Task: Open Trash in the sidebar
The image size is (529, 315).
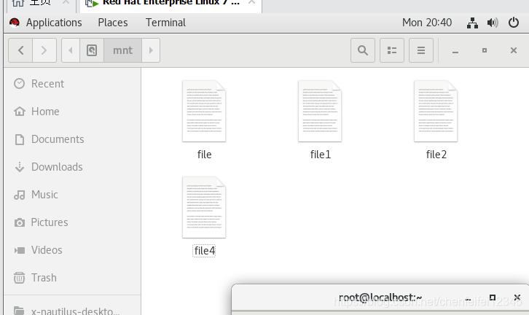Action: point(72,277)
